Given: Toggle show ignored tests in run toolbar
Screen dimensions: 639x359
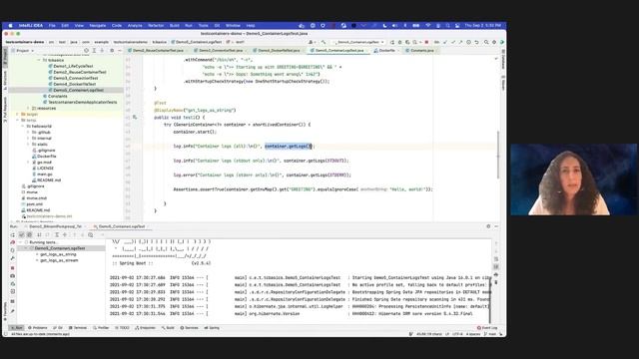Looking at the screenshot, I should [29, 235].
